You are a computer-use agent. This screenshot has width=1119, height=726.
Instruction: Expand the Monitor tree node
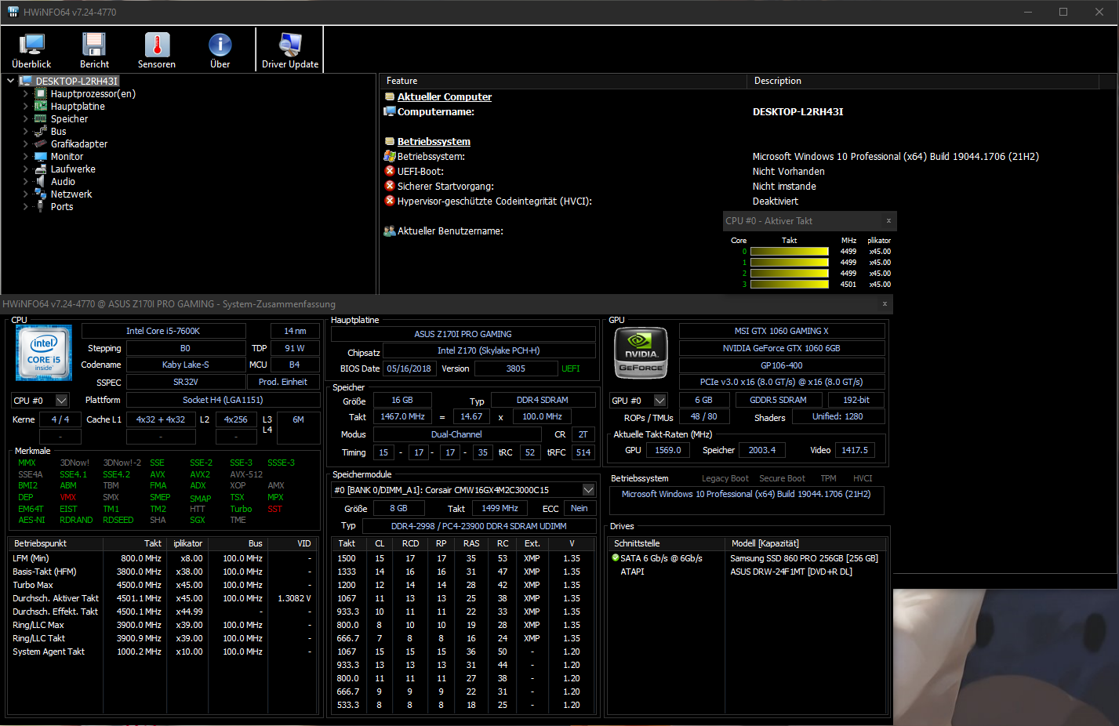pos(25,157)
